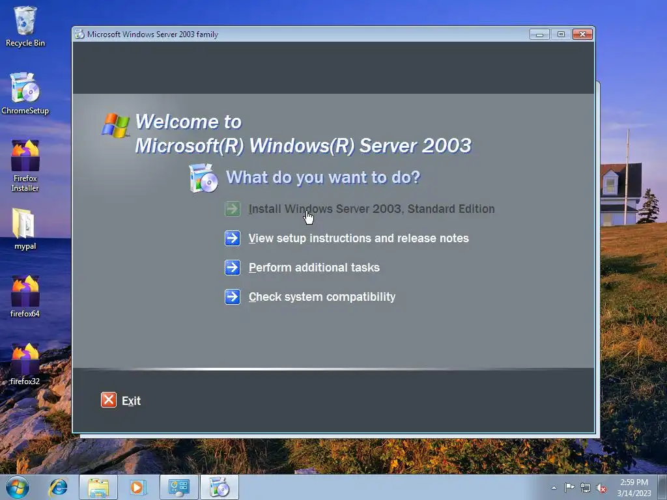Open Windows Media Player from taskbar

coord(138,487)
